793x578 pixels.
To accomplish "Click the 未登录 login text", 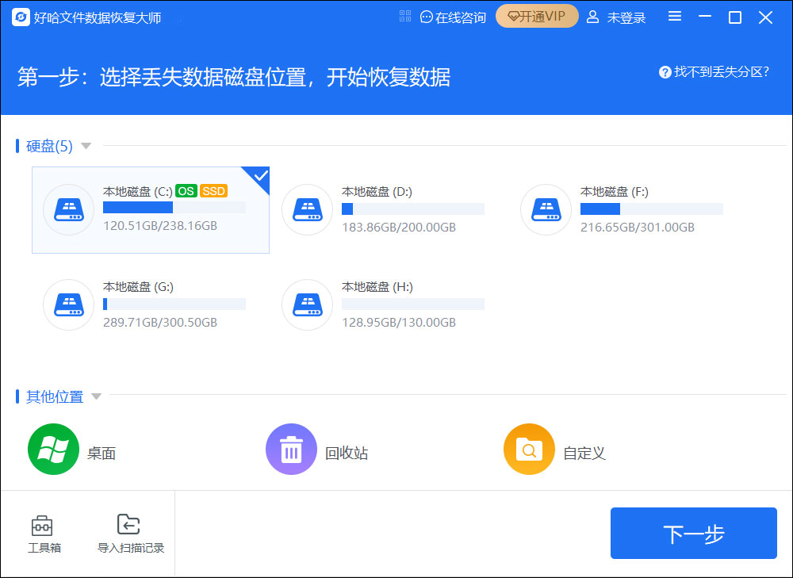I will click(x=626, y=17).
